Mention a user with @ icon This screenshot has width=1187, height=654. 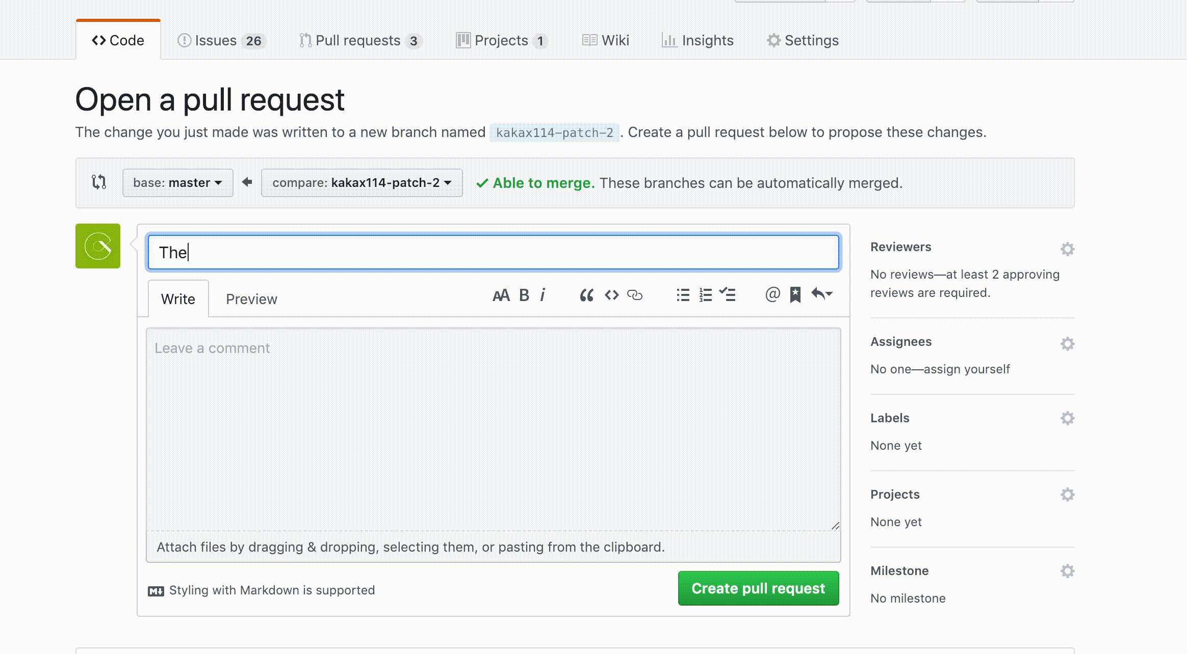coord(772,294)
